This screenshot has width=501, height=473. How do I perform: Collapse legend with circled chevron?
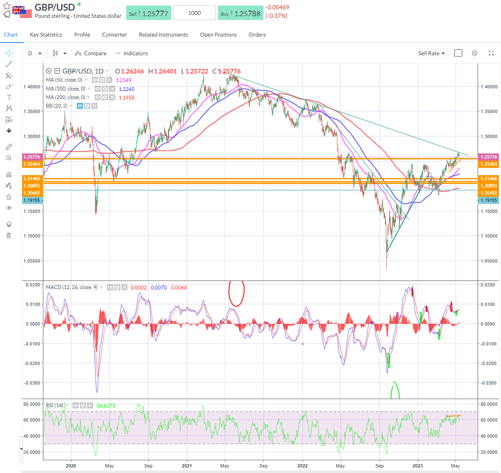point(48,71)
